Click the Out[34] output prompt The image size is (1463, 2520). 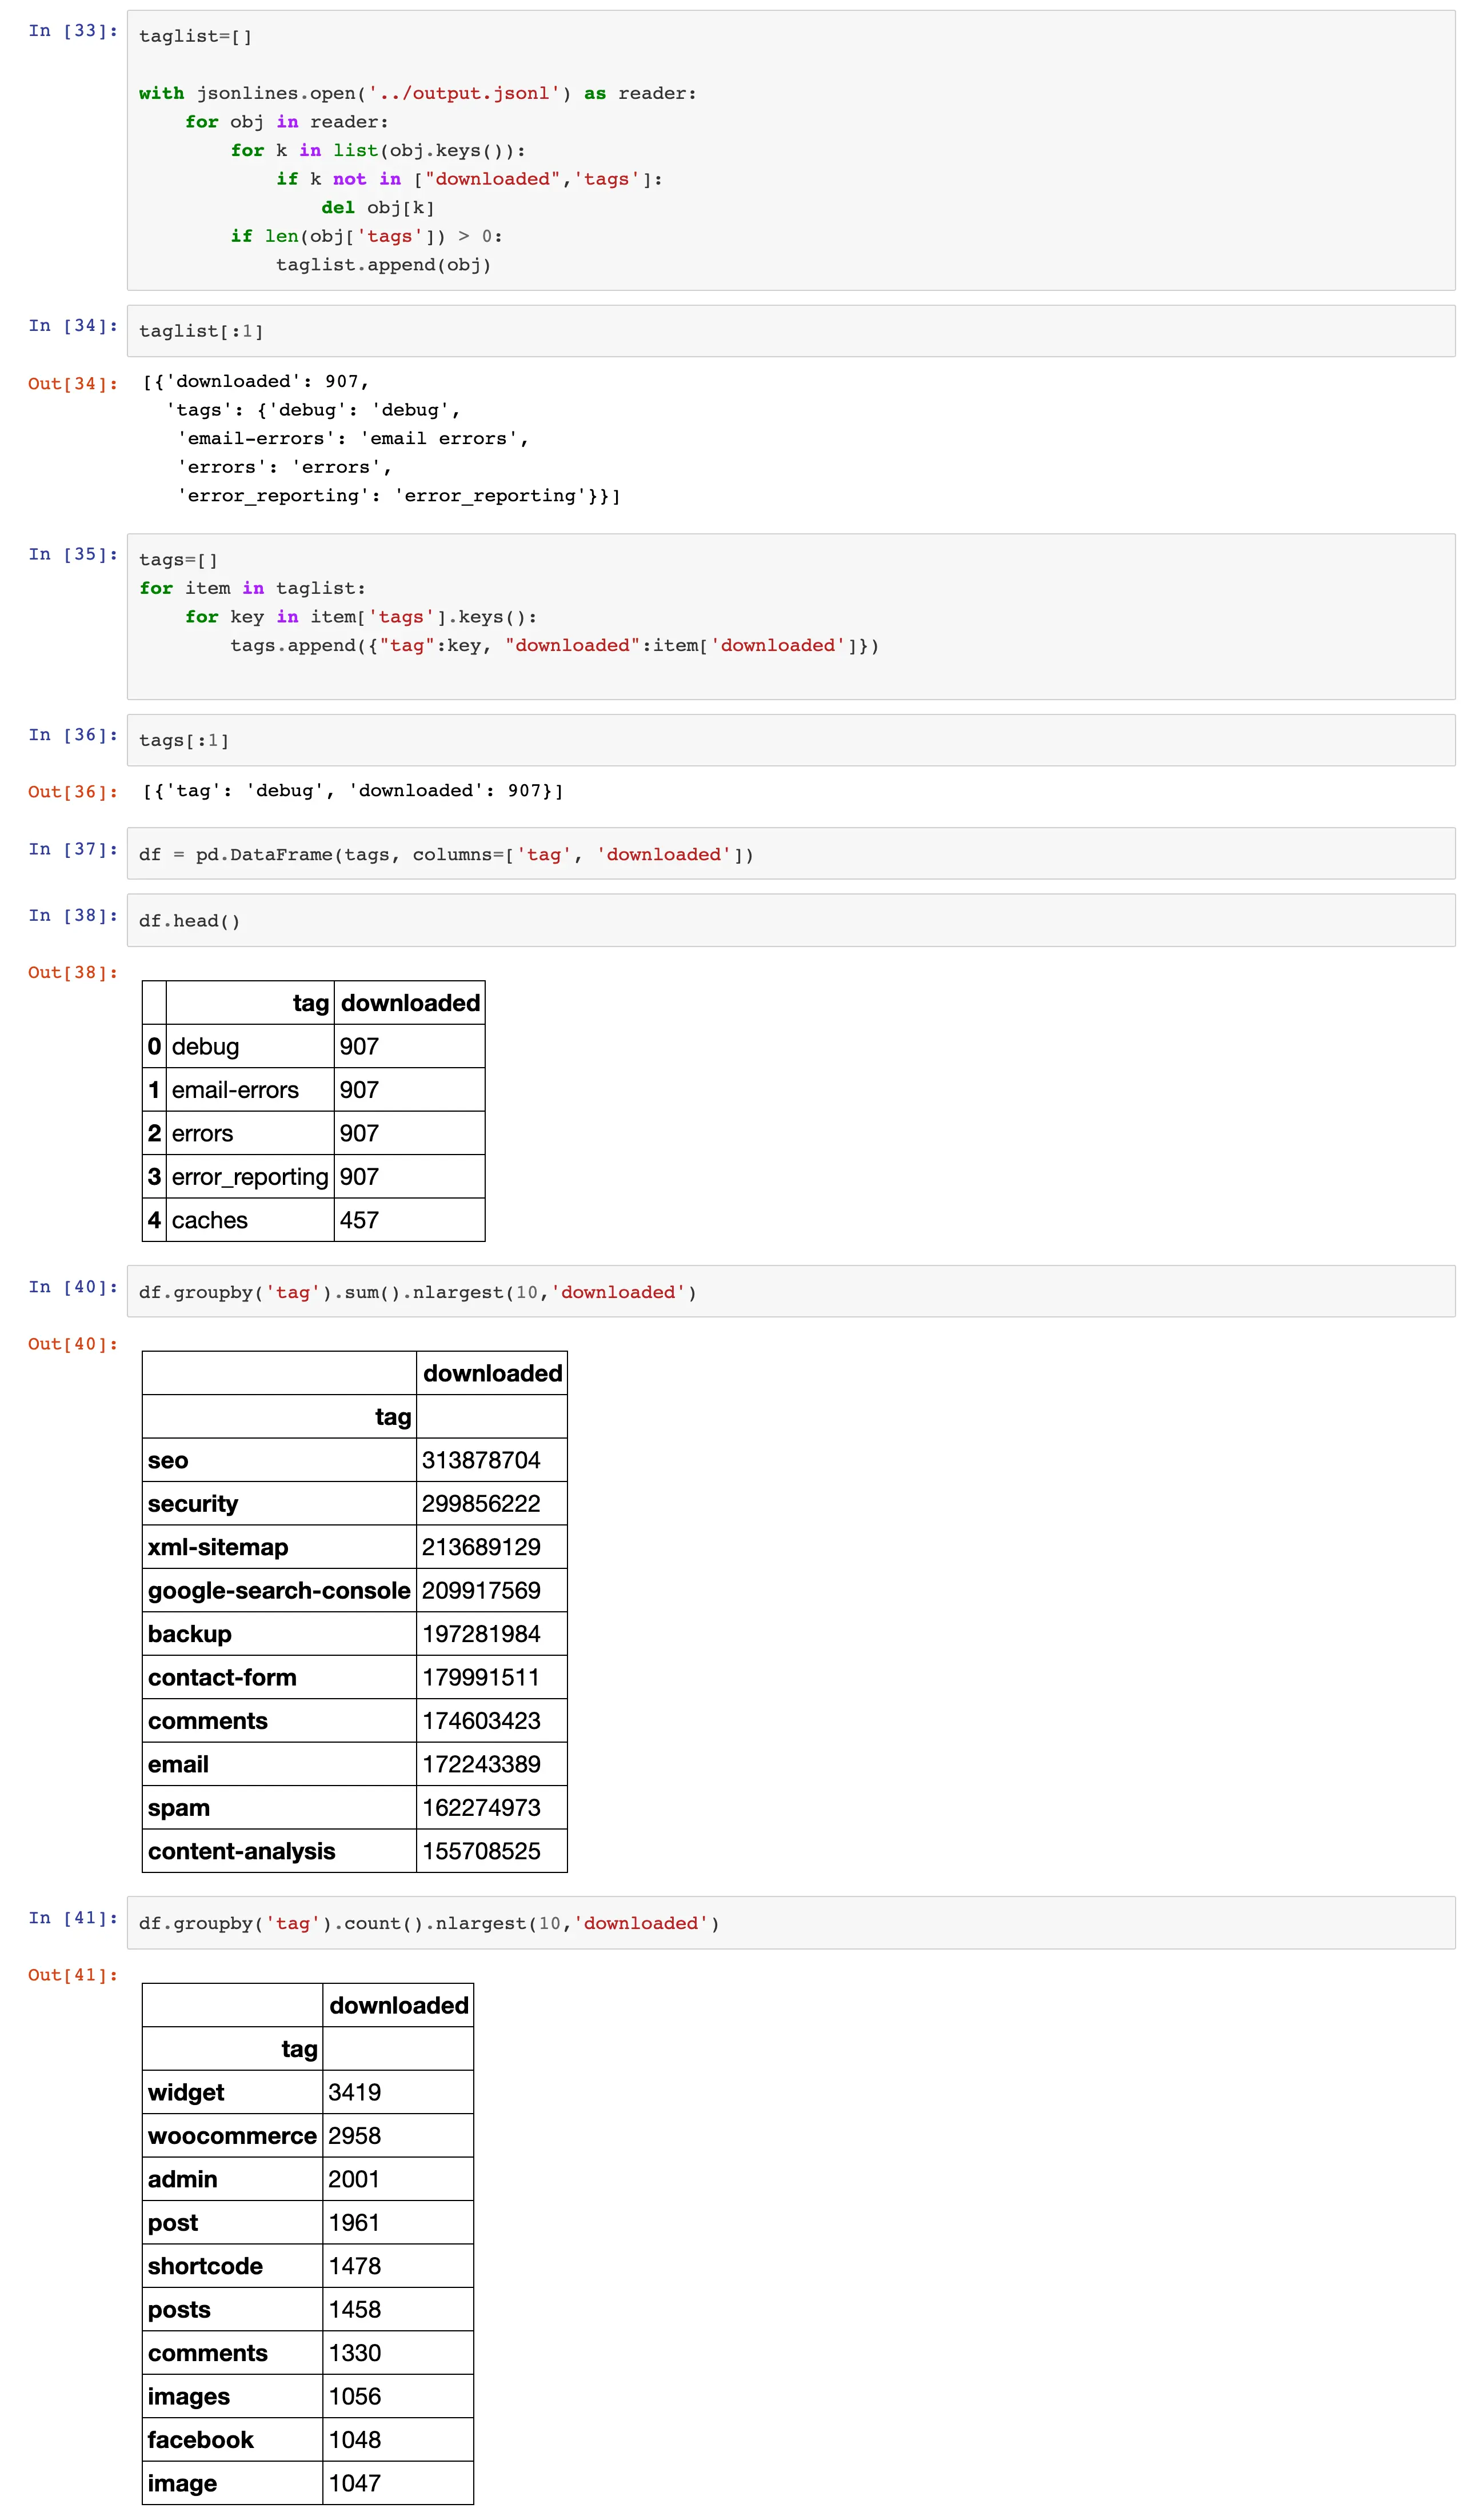coord(73,384)
